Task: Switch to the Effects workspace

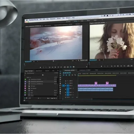Action: (88, 20)
